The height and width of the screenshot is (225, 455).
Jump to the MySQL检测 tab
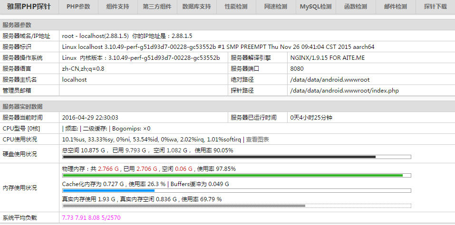pyautogui.click(x=316, y=7)
